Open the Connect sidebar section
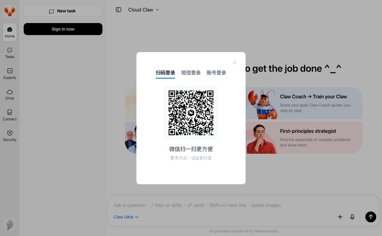The height and width of the screenshot is (236, 382). [10, 115]
